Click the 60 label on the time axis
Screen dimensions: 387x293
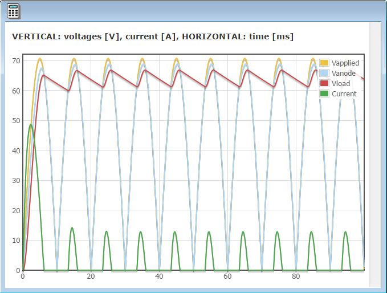click(x=227, y=276)
